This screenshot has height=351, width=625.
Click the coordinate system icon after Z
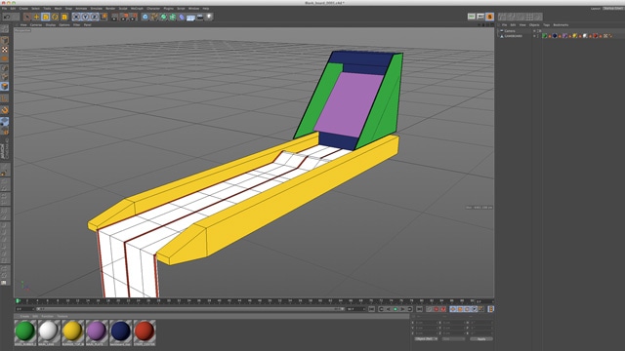104,17
